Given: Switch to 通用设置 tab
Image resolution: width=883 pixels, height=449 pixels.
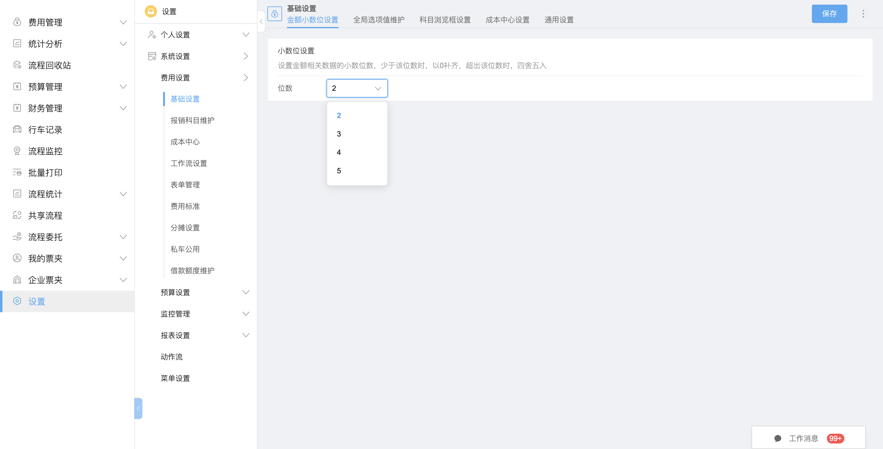Looking at the screenshot, I should click(559, 20).
